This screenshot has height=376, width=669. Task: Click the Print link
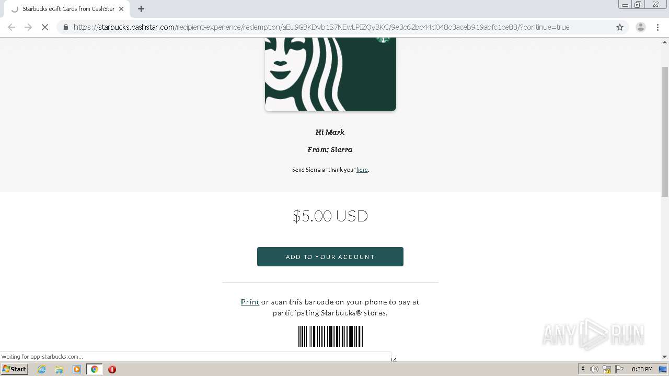[250, 302]
